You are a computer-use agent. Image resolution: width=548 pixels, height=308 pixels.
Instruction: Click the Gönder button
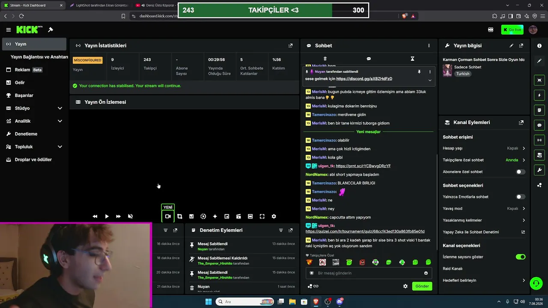click(x=422, y=286)
